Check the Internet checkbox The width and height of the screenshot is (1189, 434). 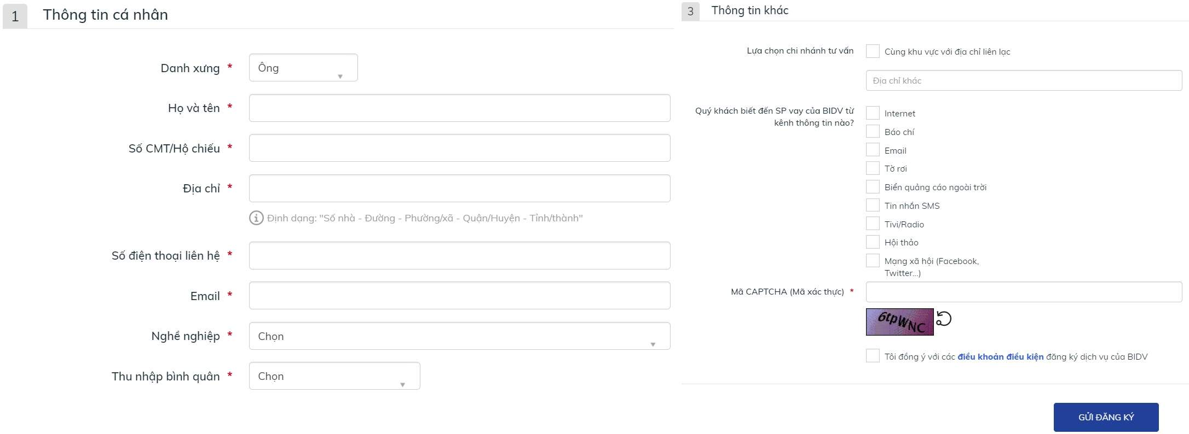[873, 113]
